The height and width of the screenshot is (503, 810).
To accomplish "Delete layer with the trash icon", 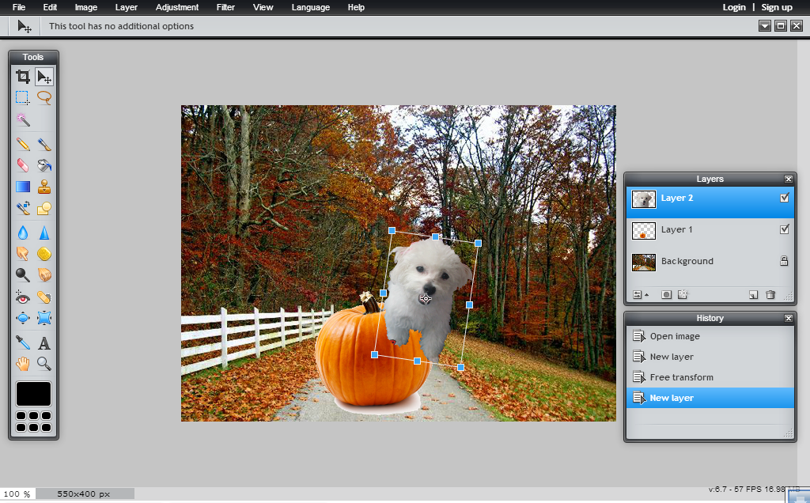I will (770, 294).
